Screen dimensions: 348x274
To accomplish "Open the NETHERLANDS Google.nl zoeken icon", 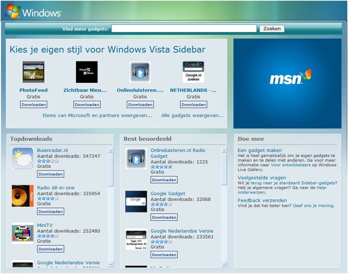I will 193,72.
